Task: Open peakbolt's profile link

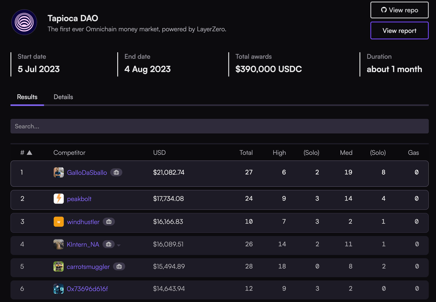Action: pyautogui.click(x=79, y=199)
